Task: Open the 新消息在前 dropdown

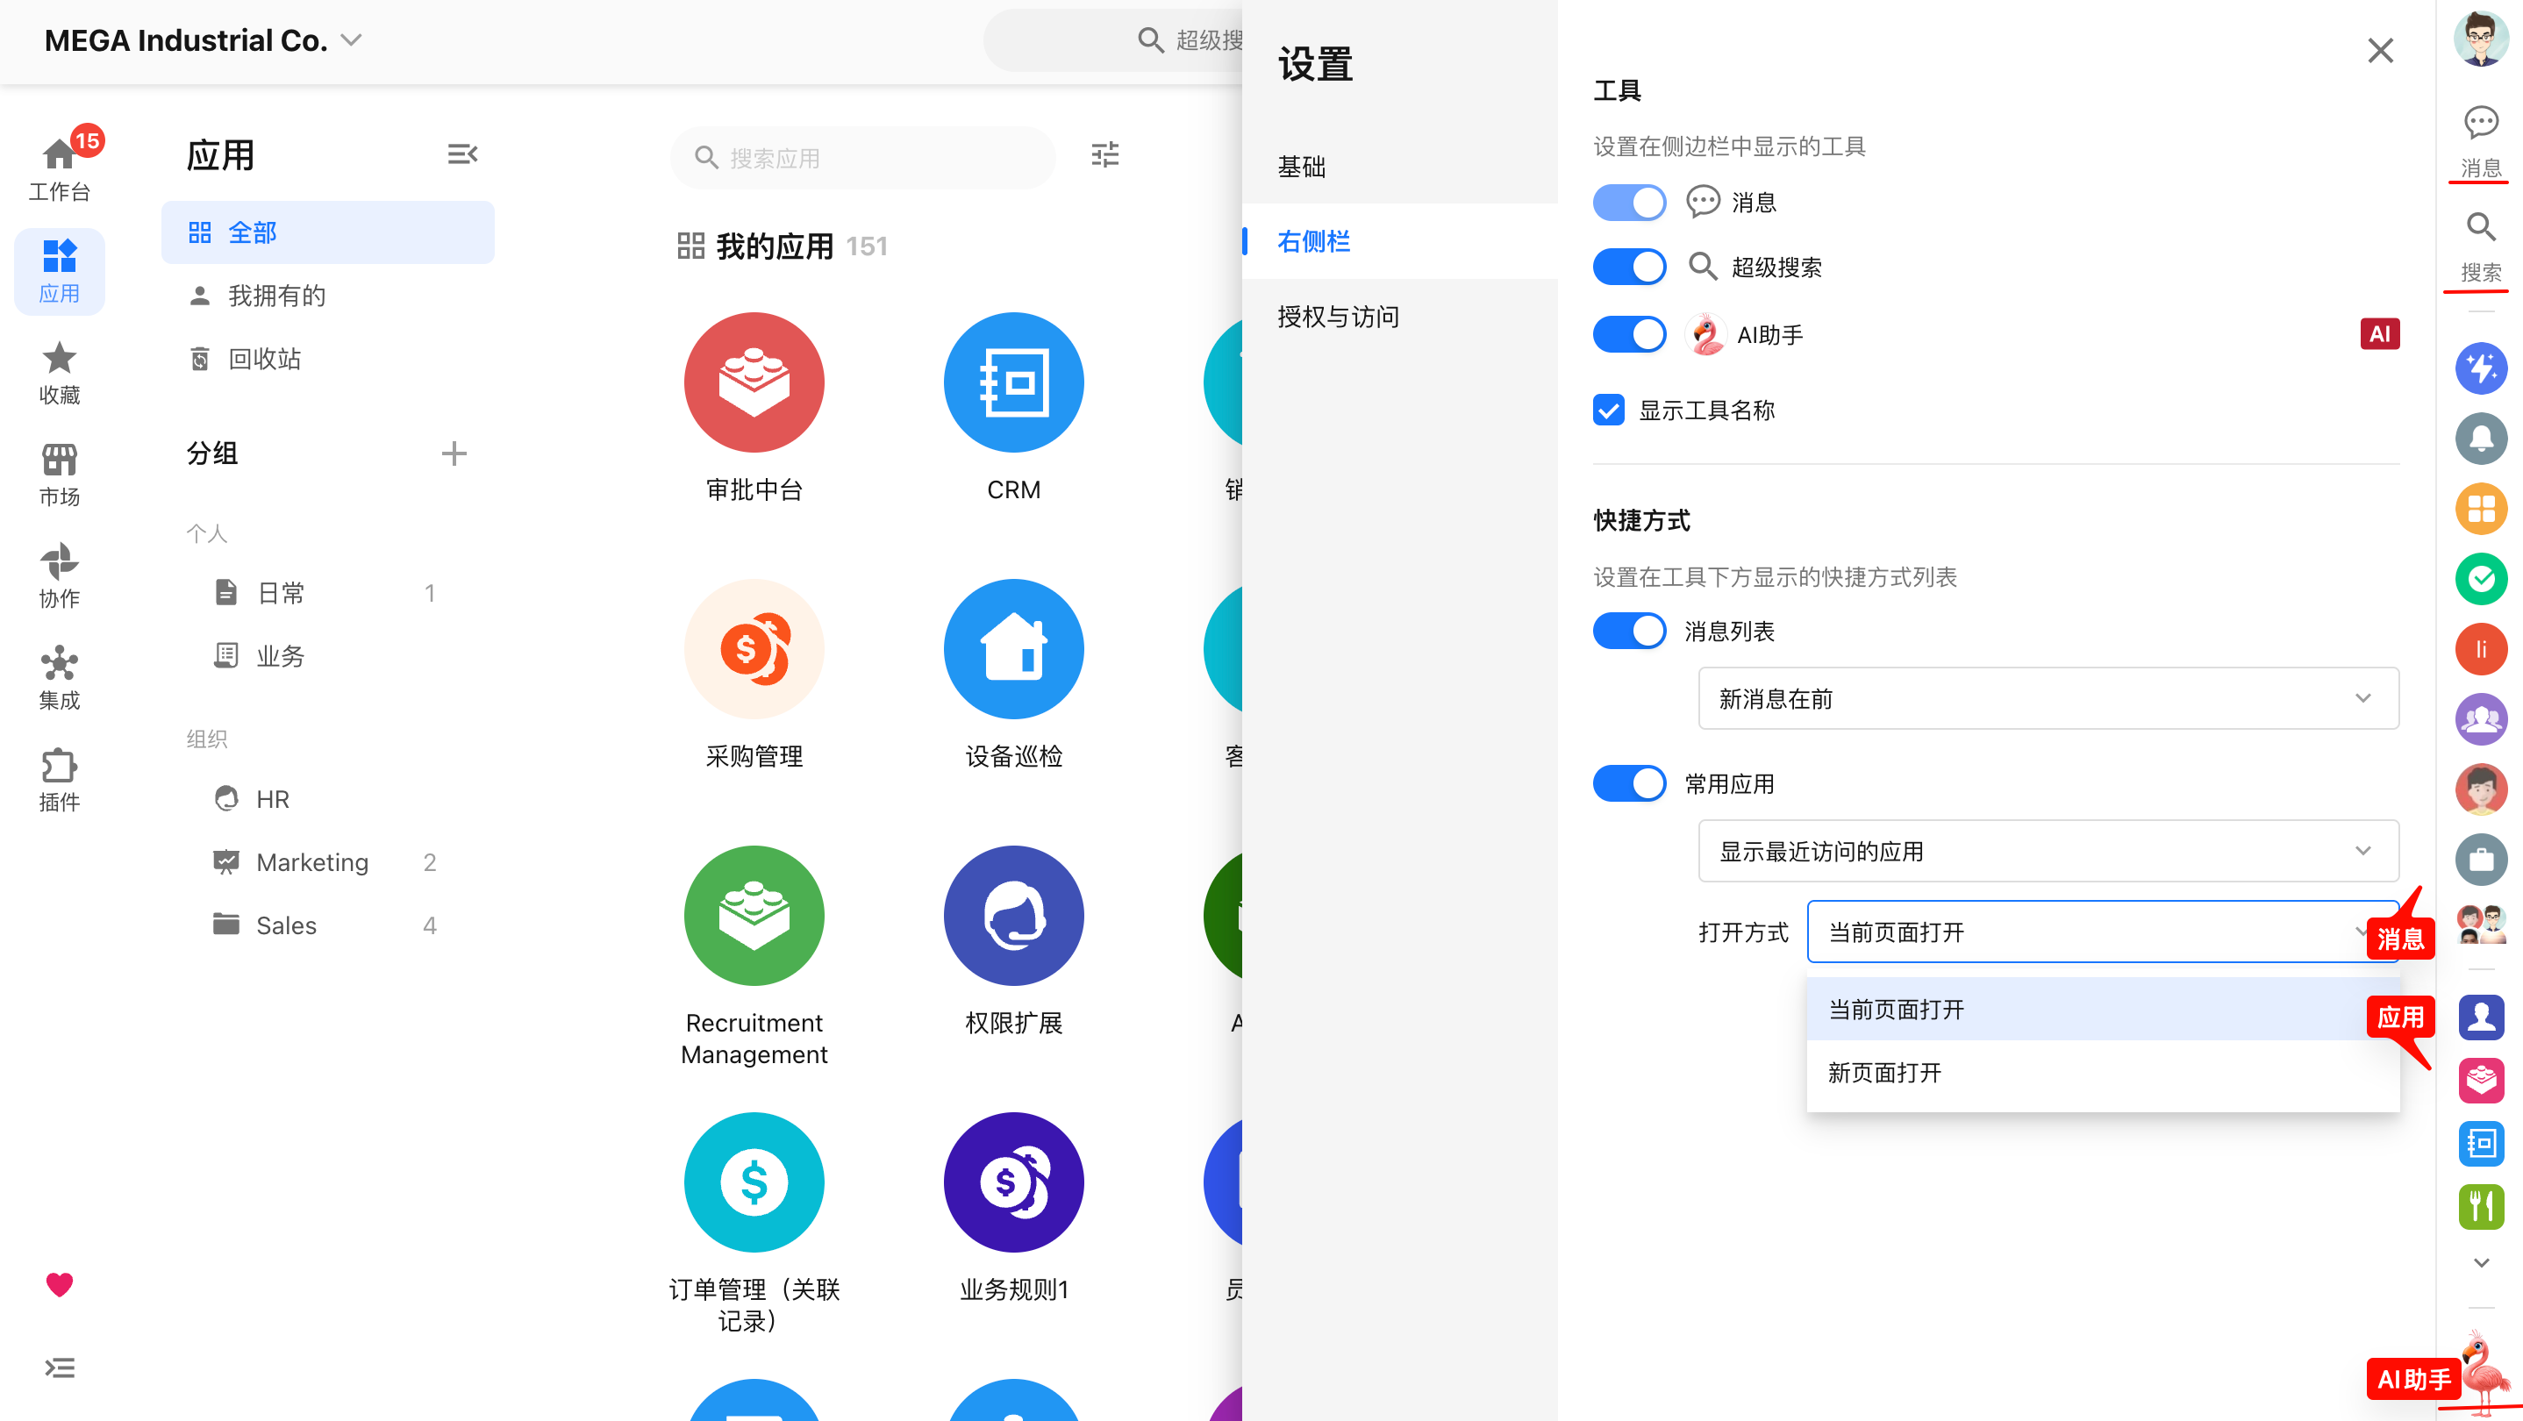Action: [2048, 698]
